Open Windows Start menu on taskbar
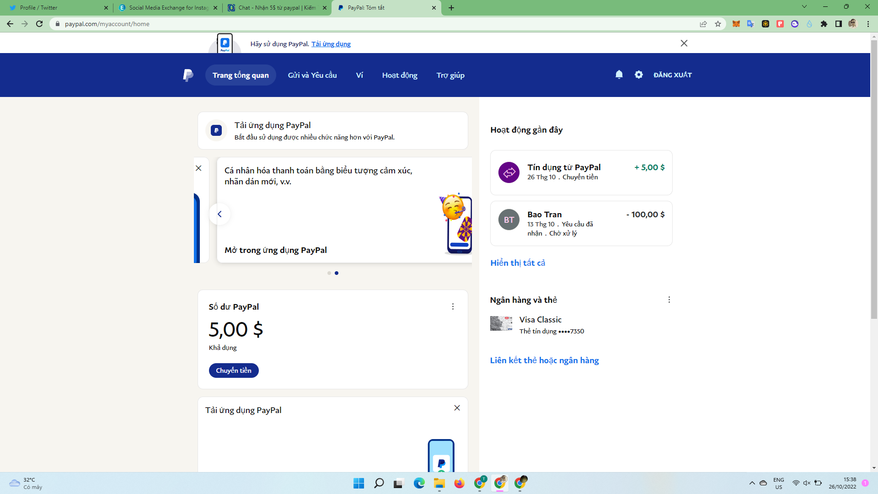This screenshot has height=494, width=878. click(x=359, y=483)
